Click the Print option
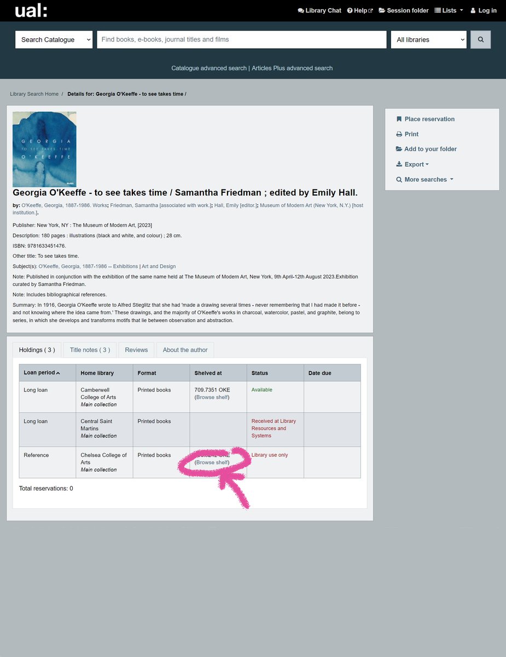Screen dimensions: 506x657 coord(407,134)
